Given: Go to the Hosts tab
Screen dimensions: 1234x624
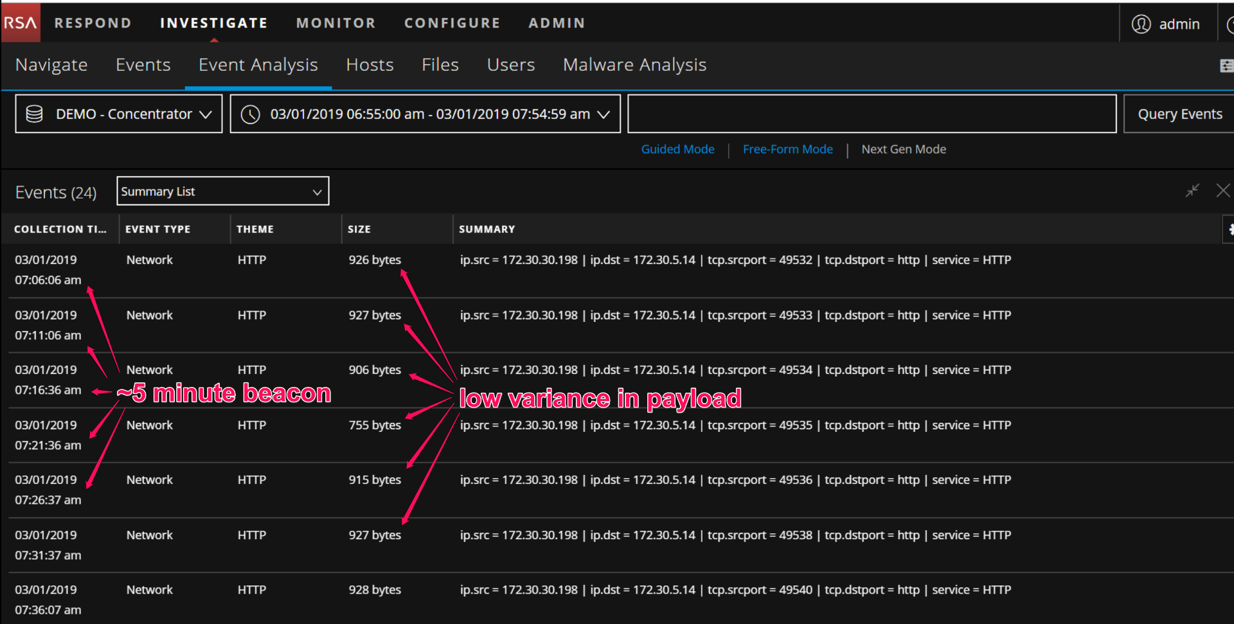Looking at the screenshot, I should [x=370, y=65].
